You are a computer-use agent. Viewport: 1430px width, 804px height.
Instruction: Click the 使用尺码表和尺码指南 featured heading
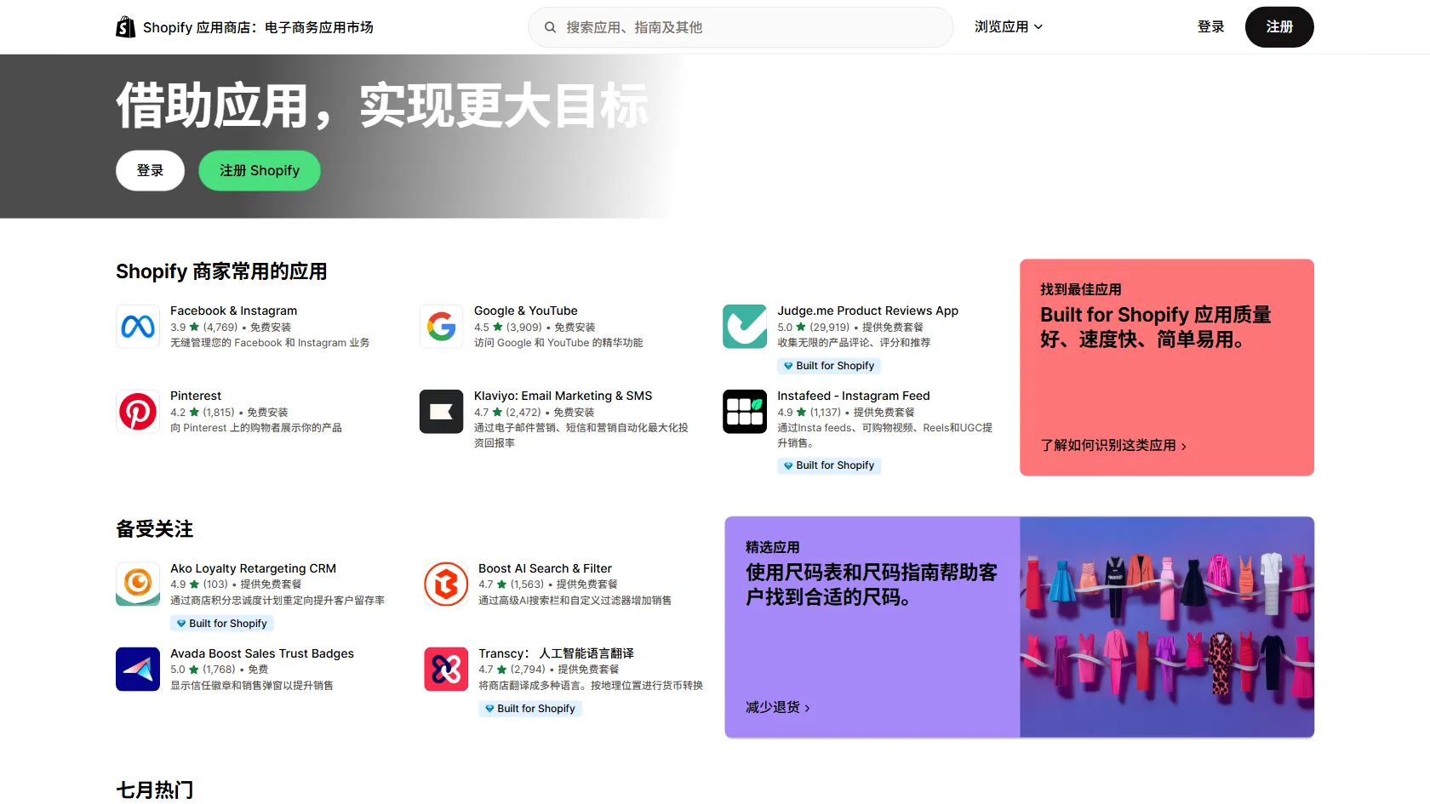872,584
